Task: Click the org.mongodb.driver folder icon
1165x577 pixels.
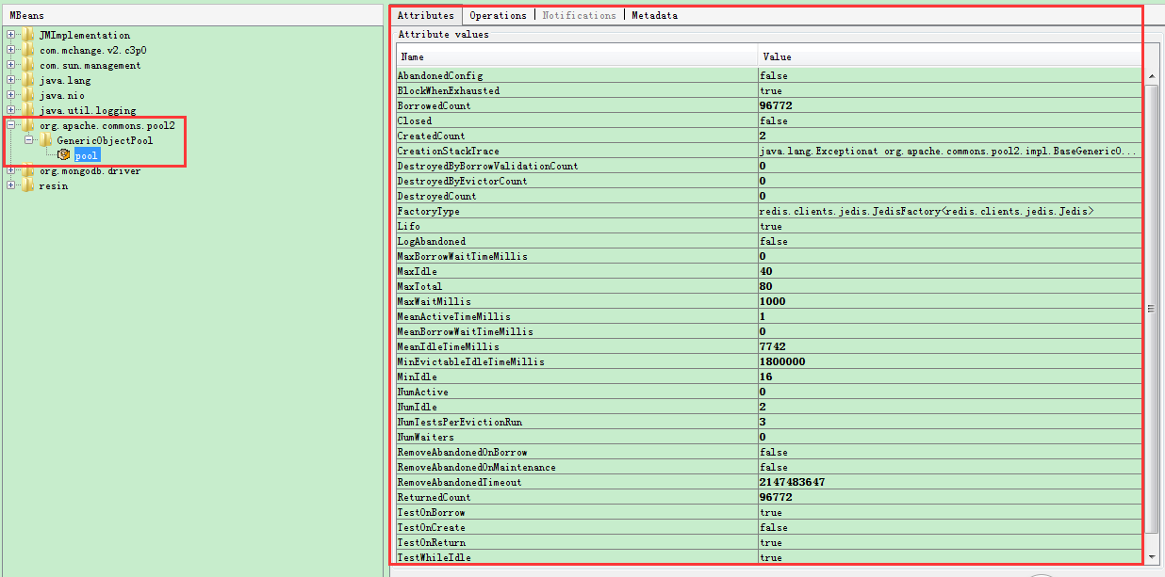Action: point(28,170)
